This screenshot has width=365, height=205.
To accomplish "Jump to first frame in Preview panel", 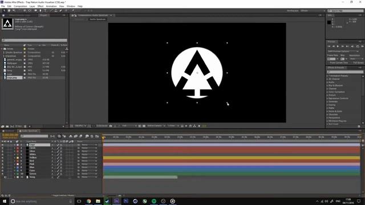I will (x=329, y=46).
